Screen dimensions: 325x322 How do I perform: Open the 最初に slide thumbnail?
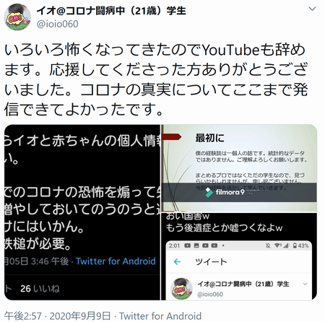239,168
